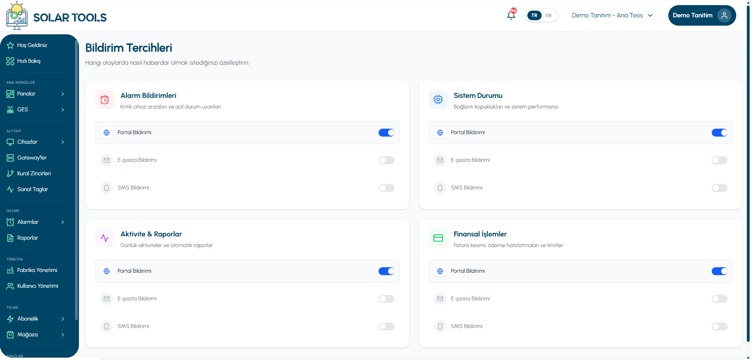Enable E-posta Bildirimi under Sistem Durumu
This screenshot has width=752, height=360.
click(x=720, y=160)
